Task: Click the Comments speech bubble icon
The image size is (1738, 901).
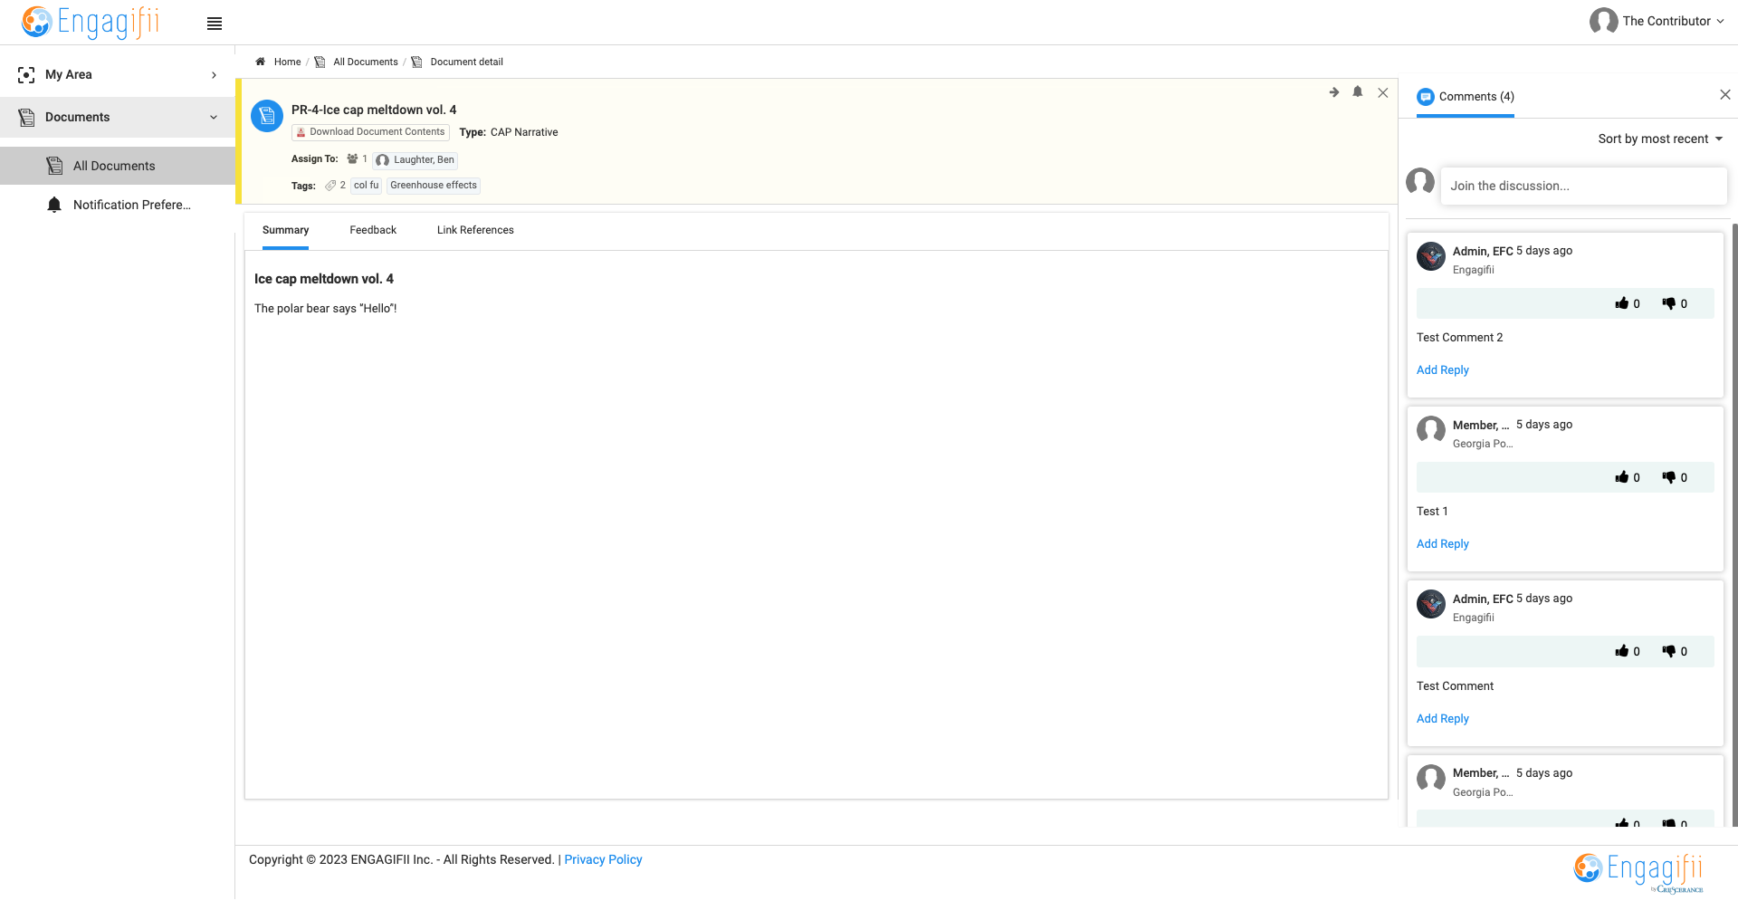Action: tap(1426, 97)
